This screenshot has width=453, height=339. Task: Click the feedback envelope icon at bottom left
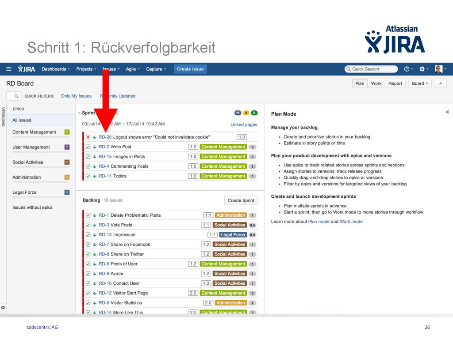[3, 308]
